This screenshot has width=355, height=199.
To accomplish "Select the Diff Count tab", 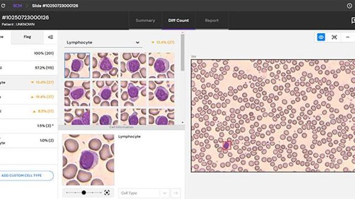I will coord(179,20).
